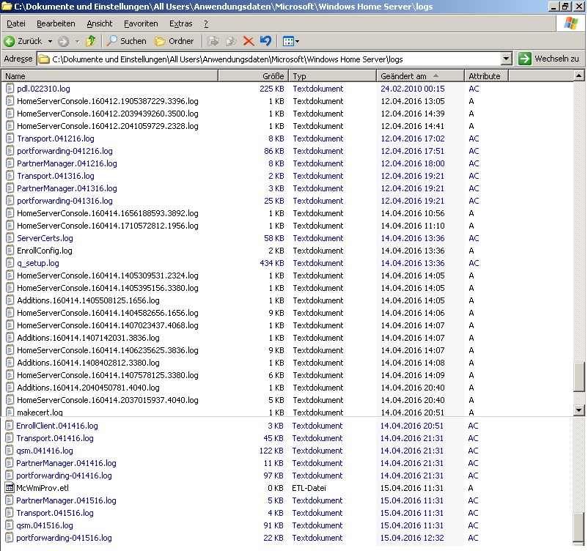The height and width of the screenshot is (551, 588).
Task: Open the Views icon dropdown
Action: 290,41
